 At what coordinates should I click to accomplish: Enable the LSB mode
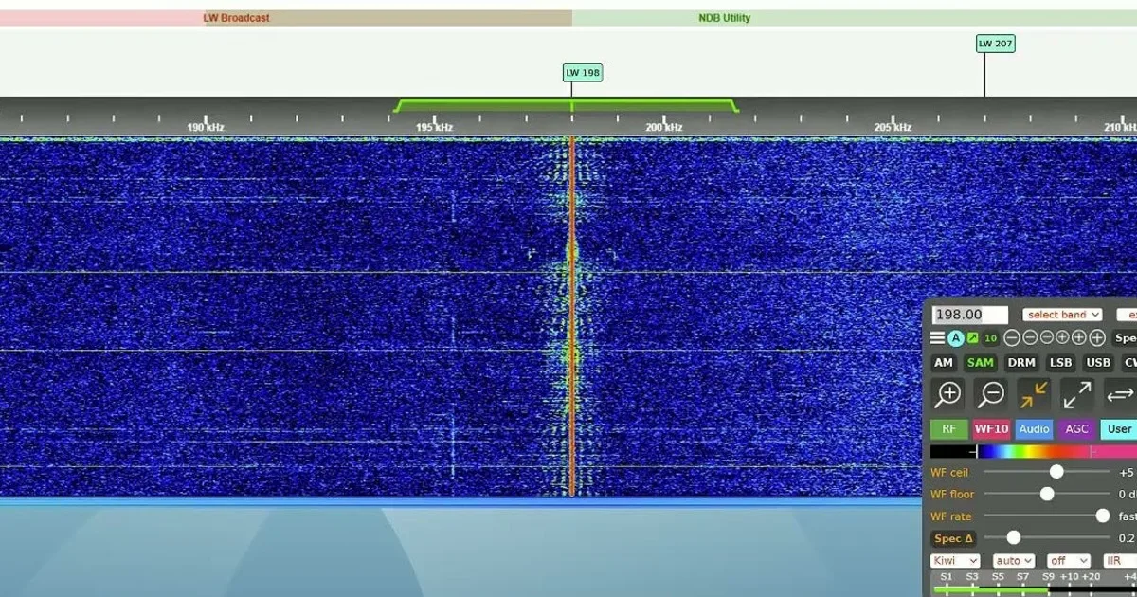1060,363
